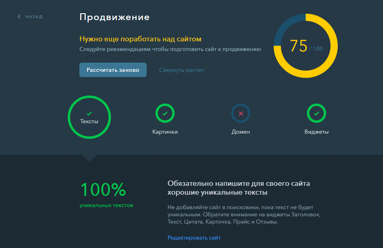Image resolution: width=383 pixels, height=248 pixels.
Task: Open the Виджеты recommendations section
Action: (316, 118)
